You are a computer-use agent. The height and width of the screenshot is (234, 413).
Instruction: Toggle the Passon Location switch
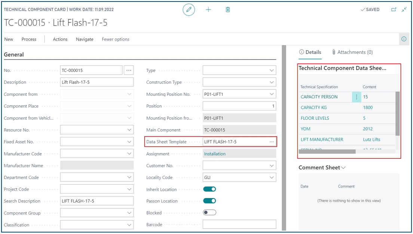(209, 201)
